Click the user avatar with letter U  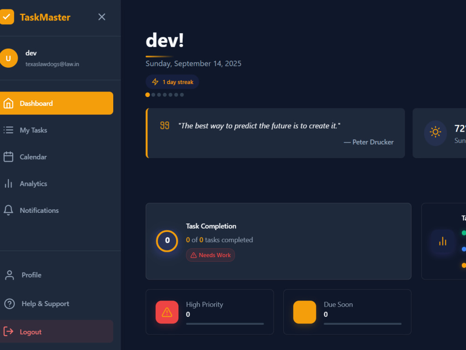click(x=8, y=58)
